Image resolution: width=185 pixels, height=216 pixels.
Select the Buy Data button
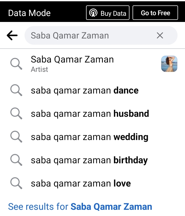[x=108, y=13]
